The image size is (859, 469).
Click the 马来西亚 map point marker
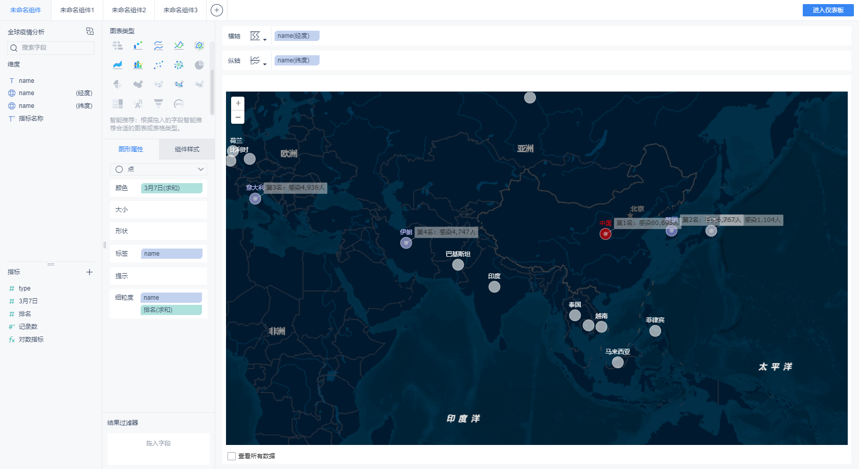tap(618, 363)
